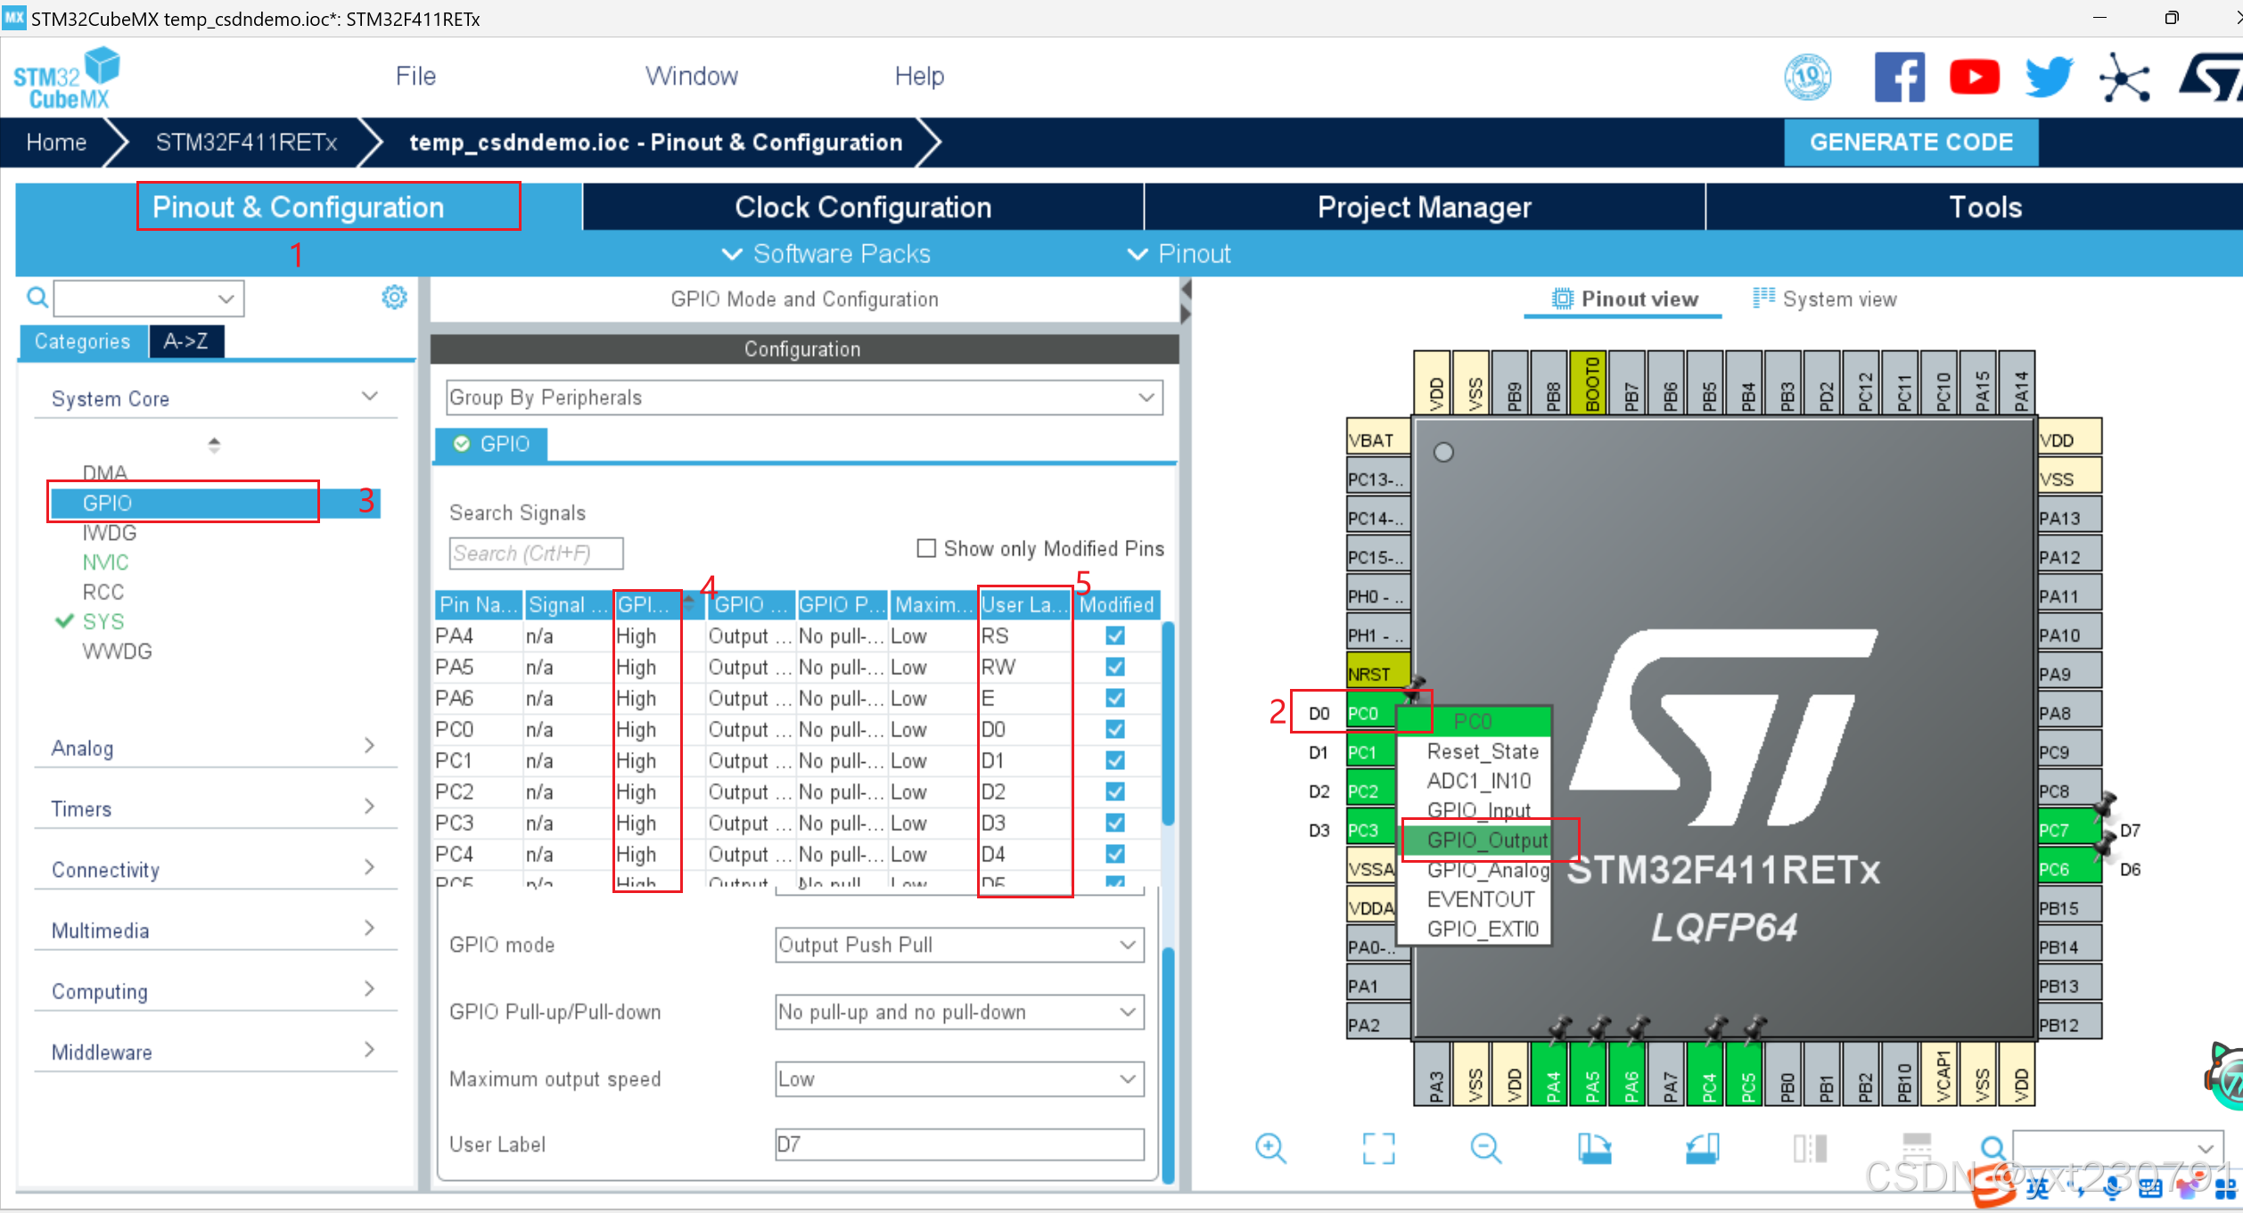Rotate pinout view clockwise
Screen dimensions: 2243x1213
click(1594, 1148)
